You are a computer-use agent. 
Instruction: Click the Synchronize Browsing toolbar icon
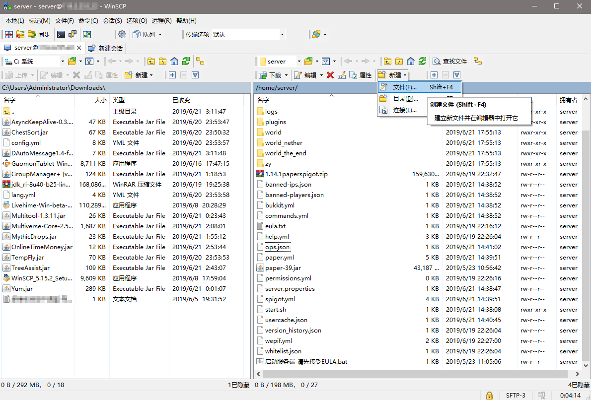coord(20,34)
